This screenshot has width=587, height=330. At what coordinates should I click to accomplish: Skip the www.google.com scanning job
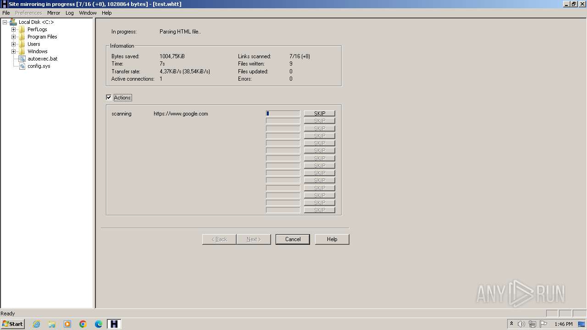(x=320, y=113)
